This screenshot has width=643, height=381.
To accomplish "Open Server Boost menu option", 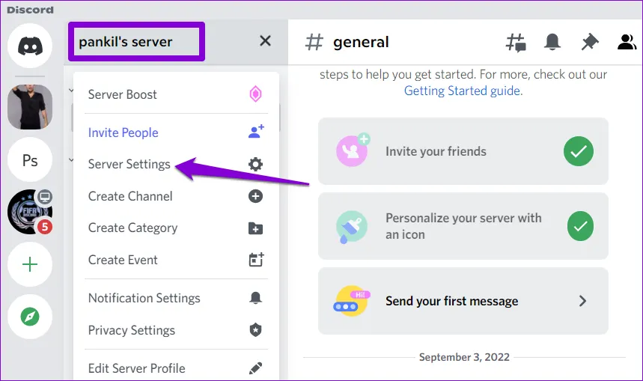I will click(x=123, y=94).
